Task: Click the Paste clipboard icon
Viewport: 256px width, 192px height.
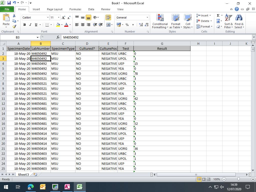Action: (6, 17)
